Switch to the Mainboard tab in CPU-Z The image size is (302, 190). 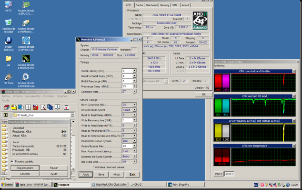point(151,5)
